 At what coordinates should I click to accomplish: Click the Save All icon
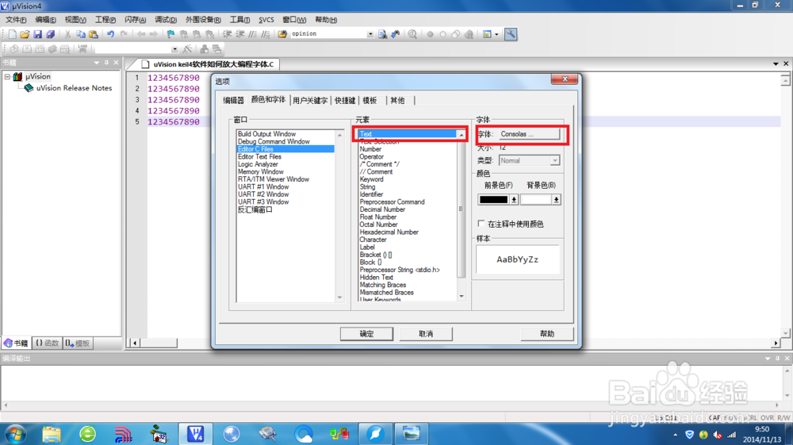51,34
